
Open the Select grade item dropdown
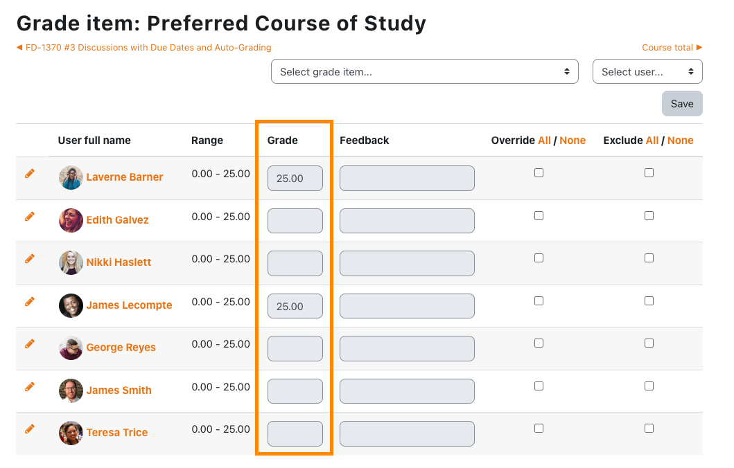tap(424, 71)
